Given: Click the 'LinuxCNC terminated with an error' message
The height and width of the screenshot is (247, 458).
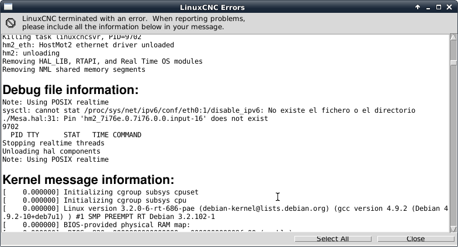Looking at the screenshot, I should (x=134, y=23).
